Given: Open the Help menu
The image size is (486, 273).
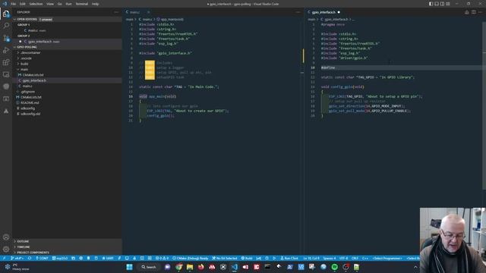Looking at the screenshot, I should [95, 4].
